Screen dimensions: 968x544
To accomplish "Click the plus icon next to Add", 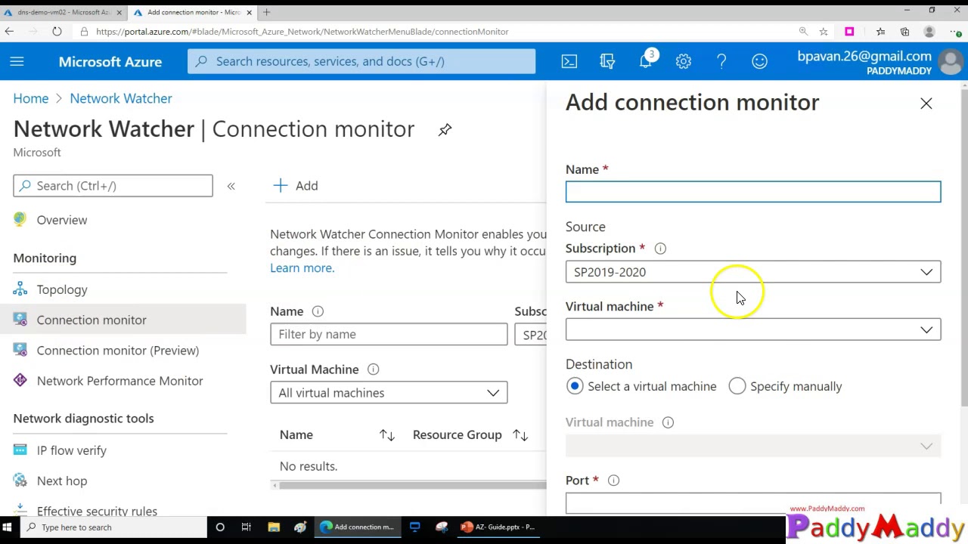I will [x=281, y=186].
